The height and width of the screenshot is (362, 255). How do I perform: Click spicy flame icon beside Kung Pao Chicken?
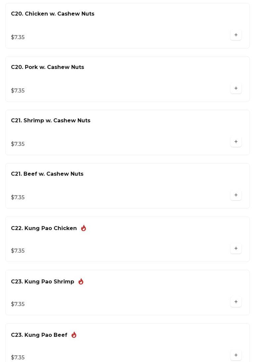pos(83,228)
